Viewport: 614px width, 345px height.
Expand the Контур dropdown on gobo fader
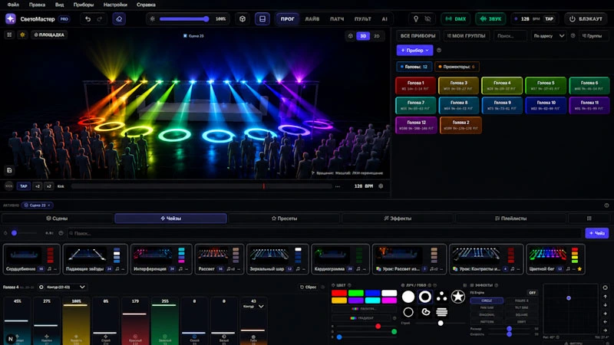click(254, 306)
